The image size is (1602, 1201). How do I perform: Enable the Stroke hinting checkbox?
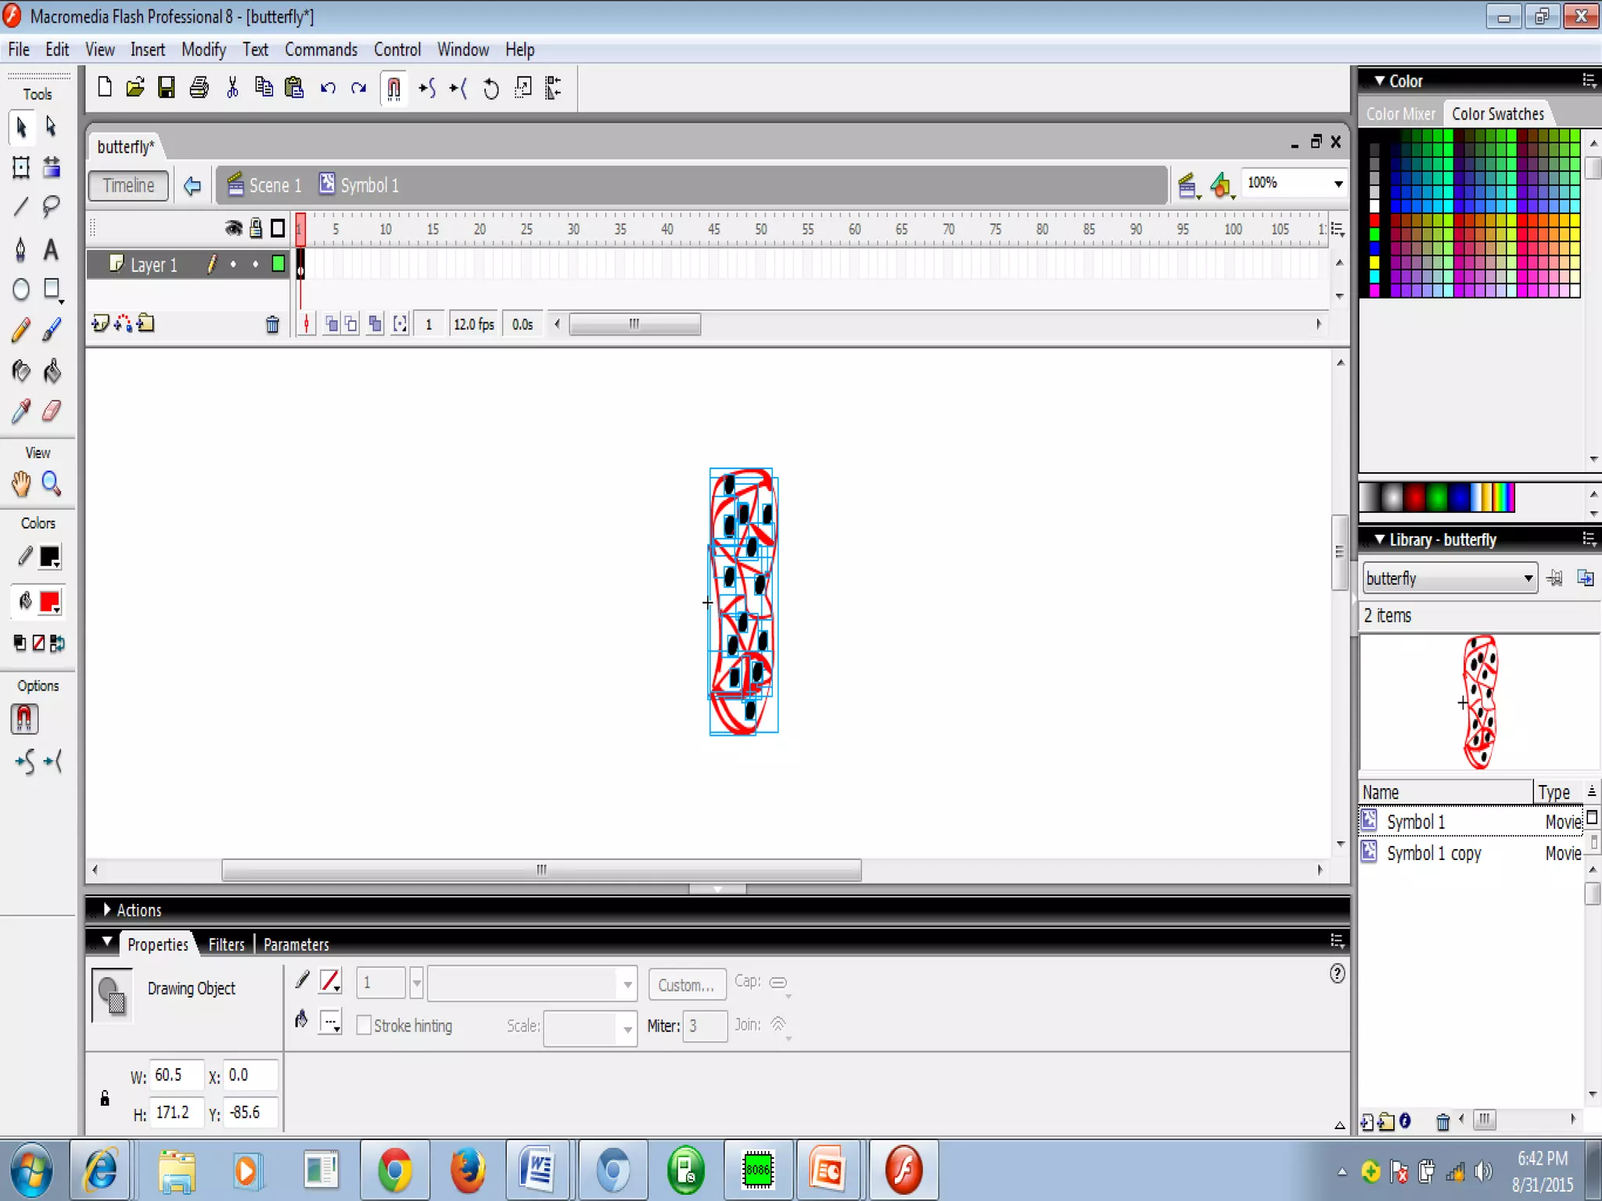point(364,1025)
